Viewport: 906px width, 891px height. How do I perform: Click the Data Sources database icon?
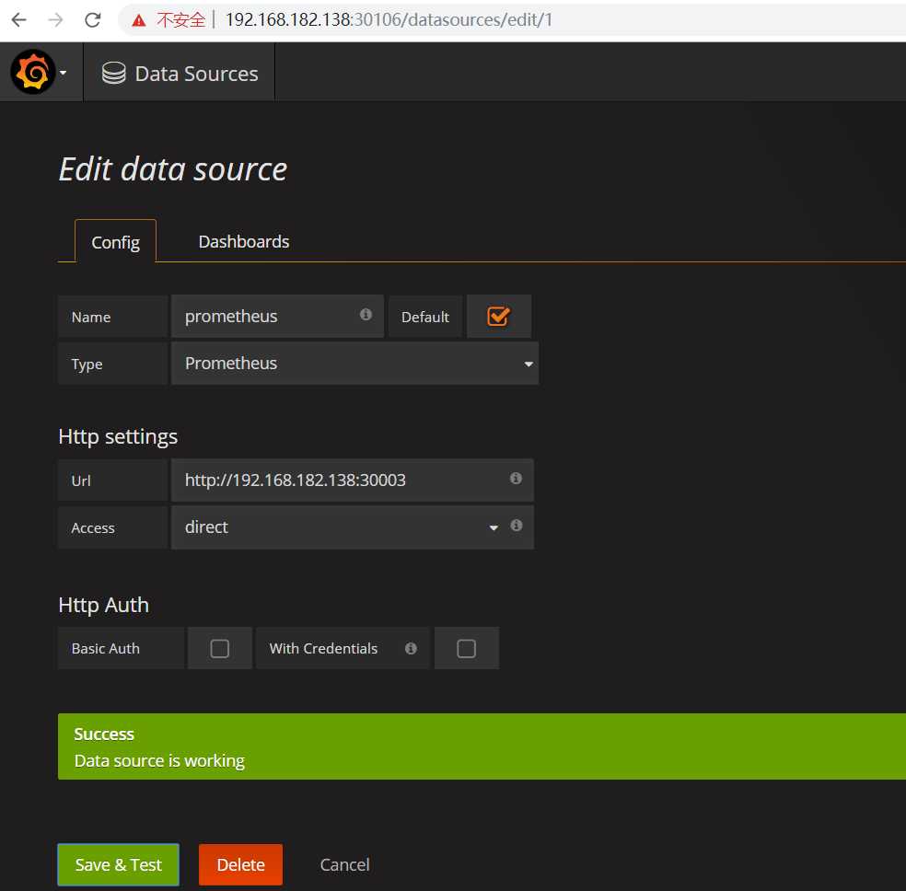114,74
